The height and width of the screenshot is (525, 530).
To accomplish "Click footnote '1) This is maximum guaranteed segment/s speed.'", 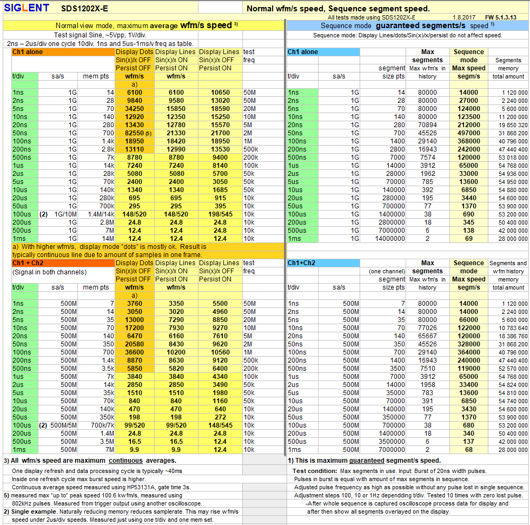I will (x=365, y=461).
